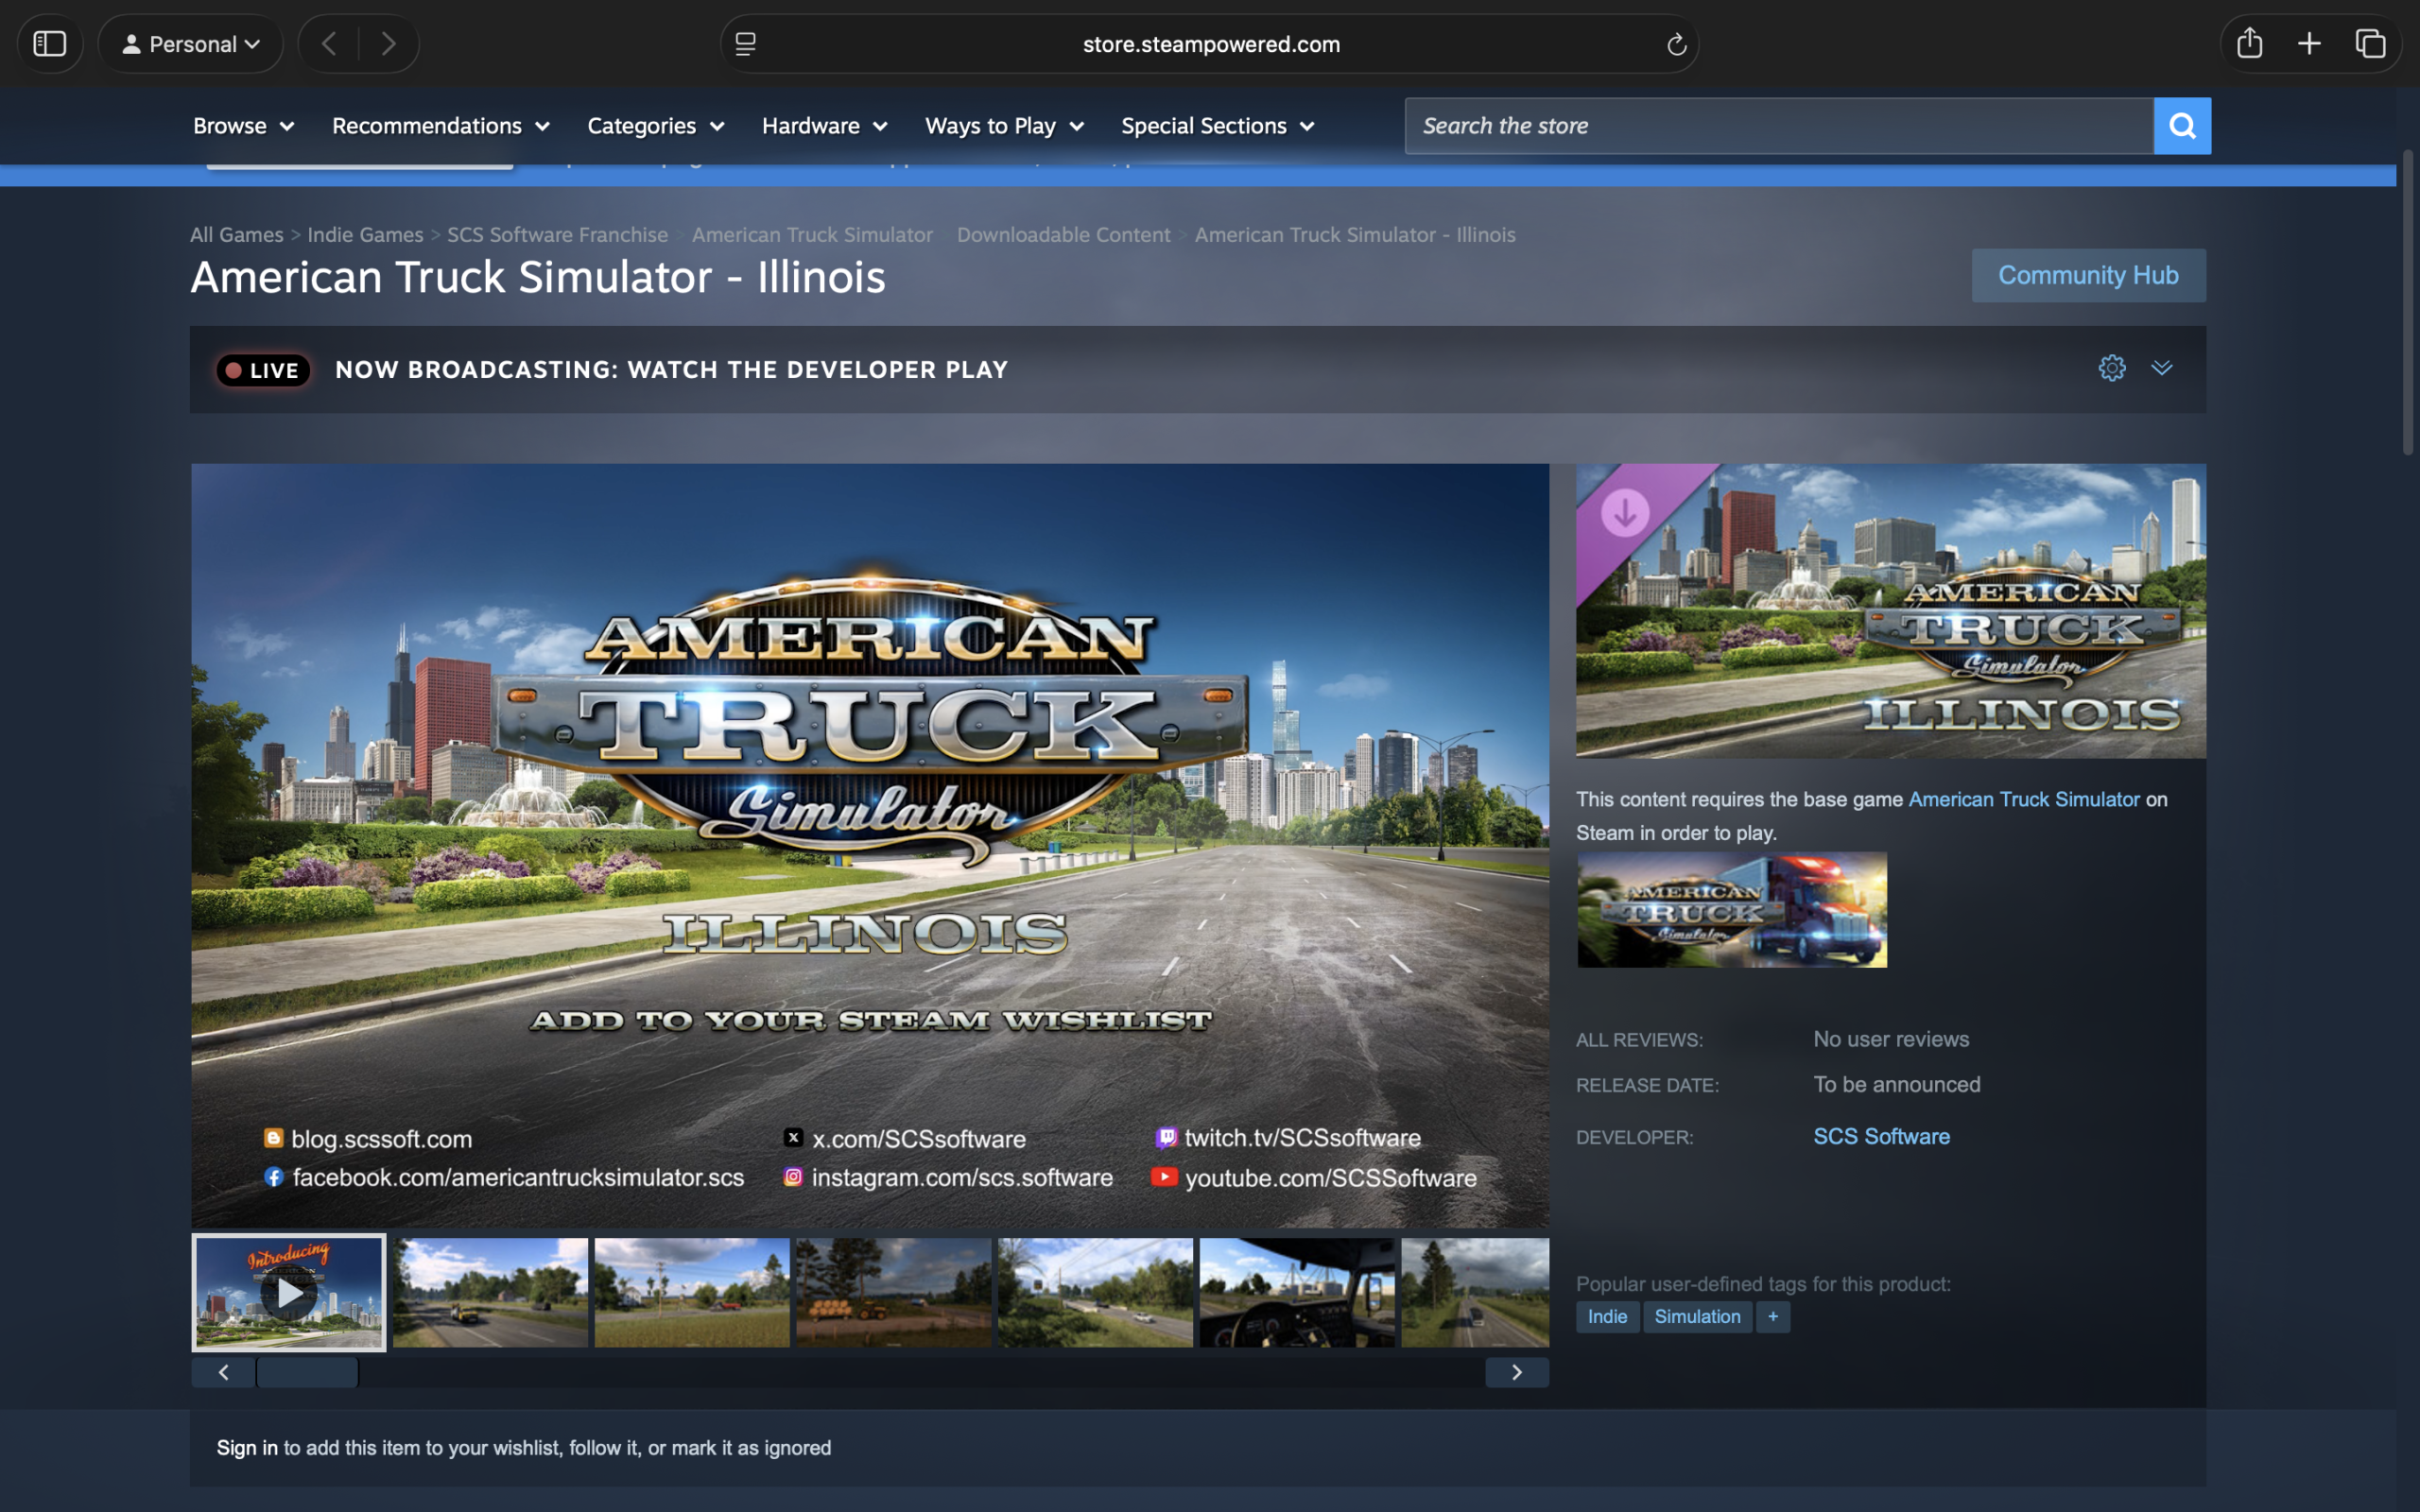The height and width of the screenshot is (1512, 2420).
Task: Open the broadcast settings gear
Action: click(2111, 368)
